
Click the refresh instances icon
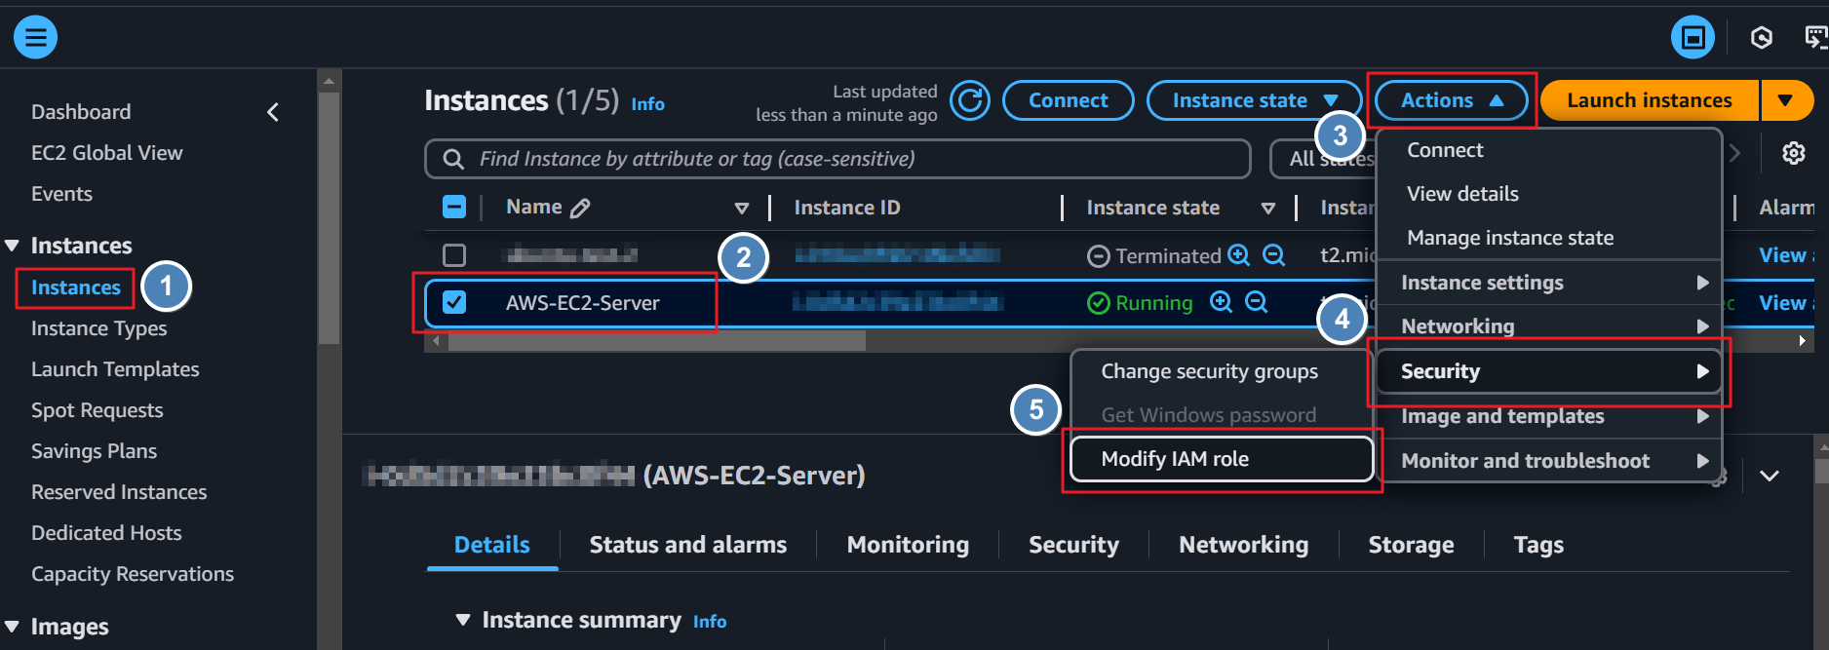(970, 100)
